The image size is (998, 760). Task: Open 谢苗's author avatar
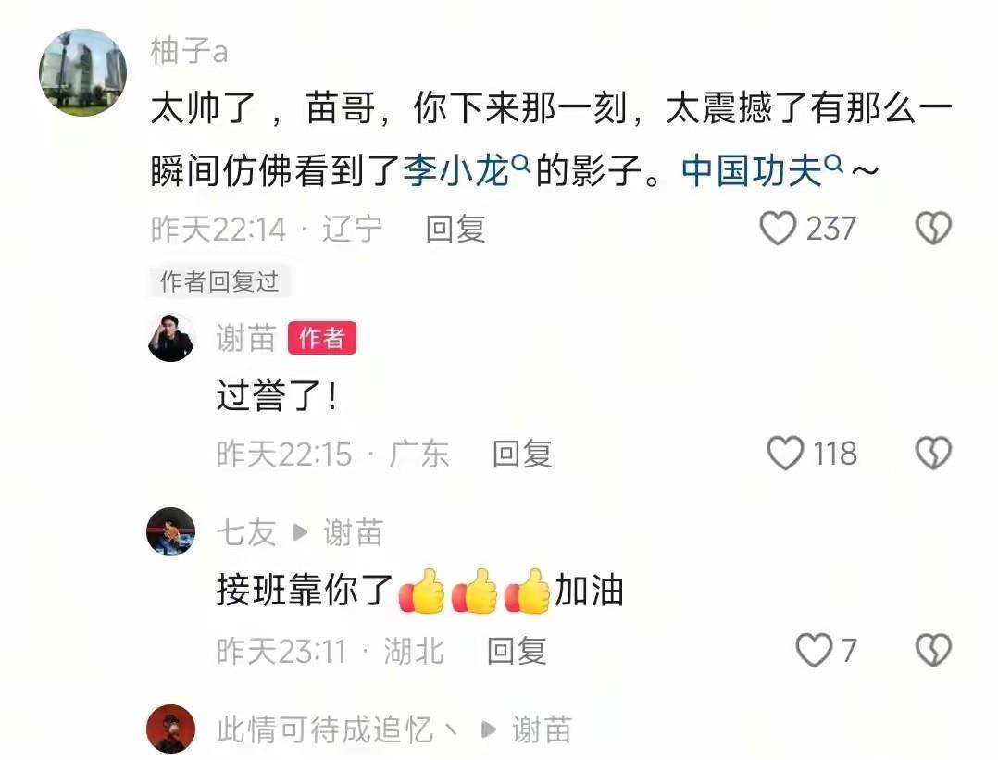pos(171,337)
